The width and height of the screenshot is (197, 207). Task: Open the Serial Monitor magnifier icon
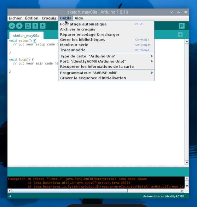click(181, 26)
